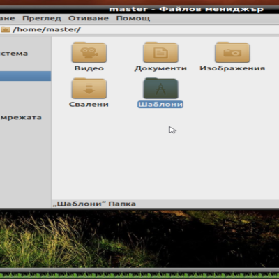Image resolution: width=279 pixels, height=279 pixels.
Task: Open the Свалени downloads folder icon
Action: click(x=89, y=88)
